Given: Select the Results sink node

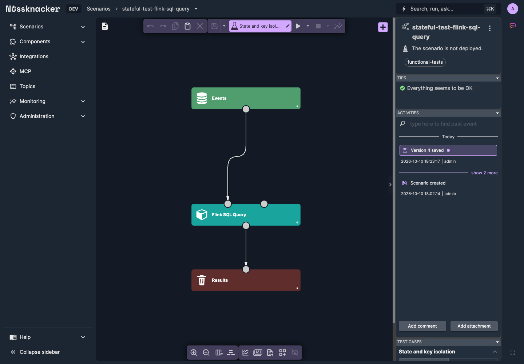Looking at the screenshot, I should click(246, 280).
